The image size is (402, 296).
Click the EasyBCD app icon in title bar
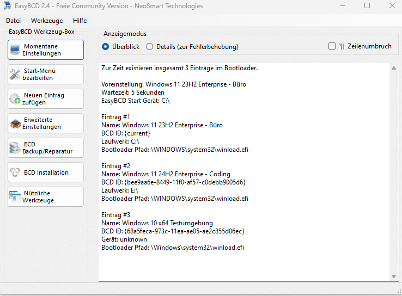7,5
